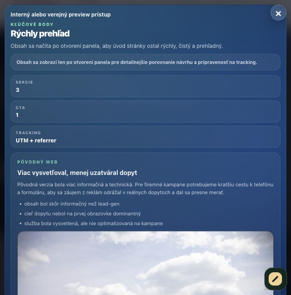Click bullet 'obsah bol skôr informačný než lead-gen'

coord(72,204)
